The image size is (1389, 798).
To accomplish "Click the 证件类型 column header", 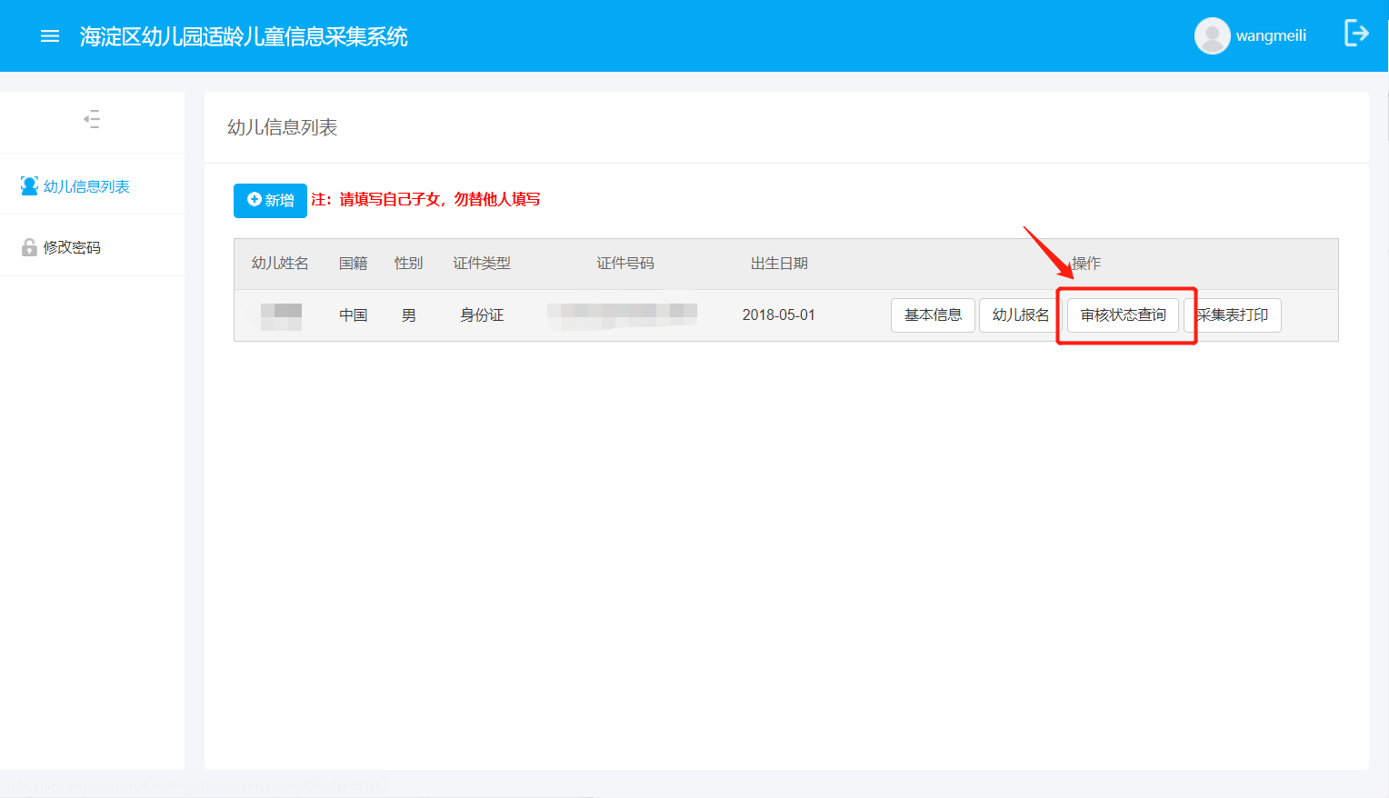I will coord(482,264).
